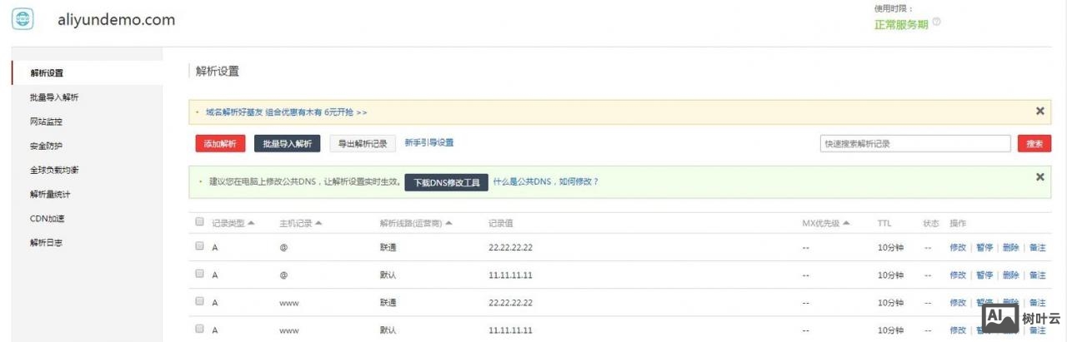Focus the 快速搜索解析记录 search field
The height and width of the screenshot is (342, 1067).
[915, 144]
